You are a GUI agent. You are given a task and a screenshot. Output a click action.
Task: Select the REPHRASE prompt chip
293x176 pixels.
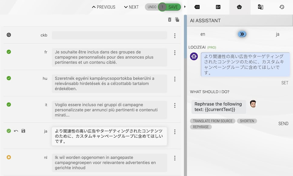201,127
